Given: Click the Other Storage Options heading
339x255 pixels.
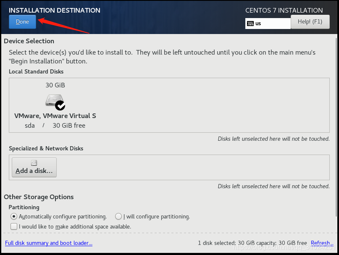Looking at the screenshot, I should coord(39,197).
